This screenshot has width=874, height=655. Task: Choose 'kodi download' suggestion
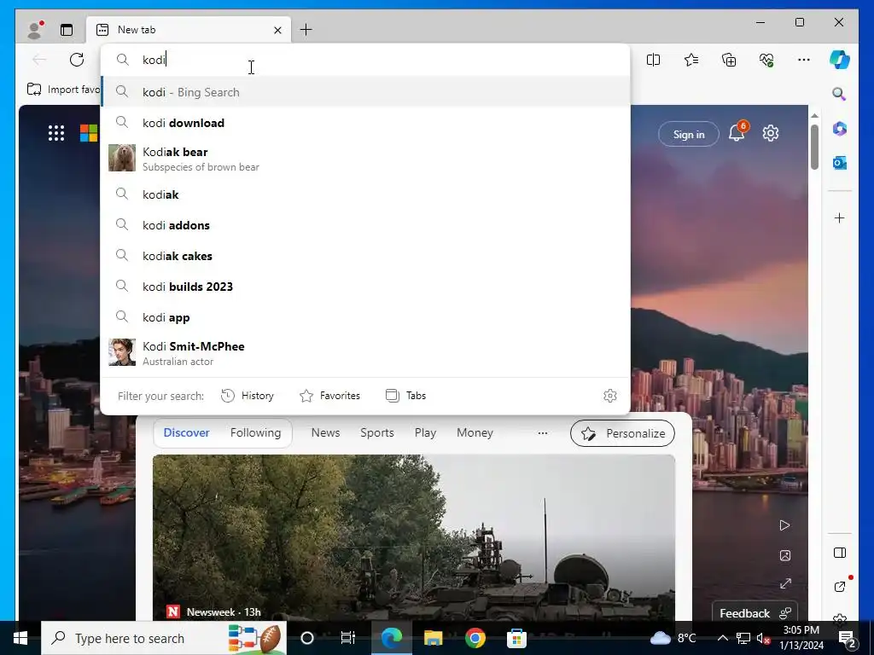tap(365, 123)
